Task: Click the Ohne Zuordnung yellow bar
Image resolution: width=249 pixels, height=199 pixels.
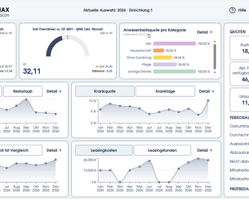Action: click(x=163, y=58)
